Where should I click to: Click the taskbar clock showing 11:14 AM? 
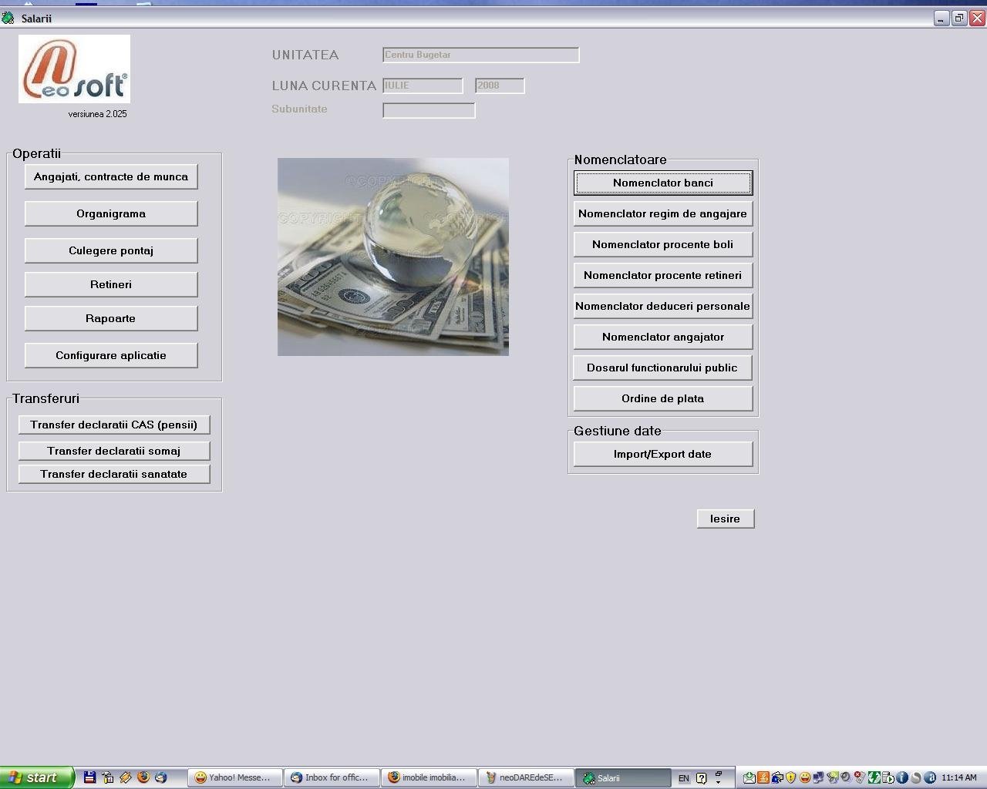[959, 777]
